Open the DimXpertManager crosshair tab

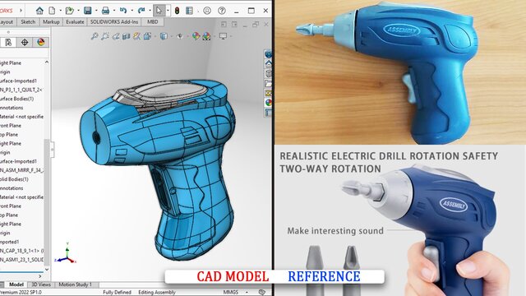pos(25,42)
